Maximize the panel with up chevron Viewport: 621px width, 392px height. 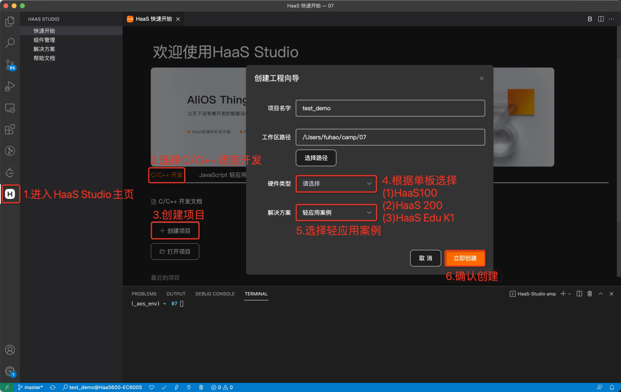[601, 294]
